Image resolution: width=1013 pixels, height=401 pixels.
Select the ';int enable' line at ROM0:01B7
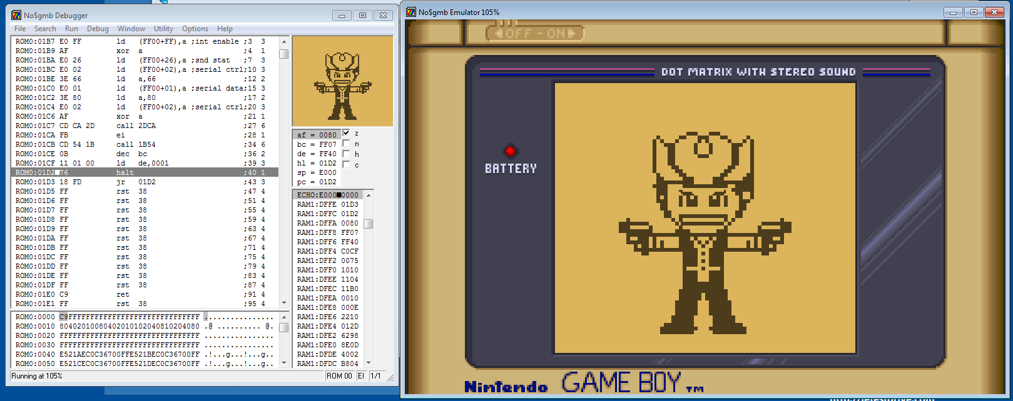[145, 41]
